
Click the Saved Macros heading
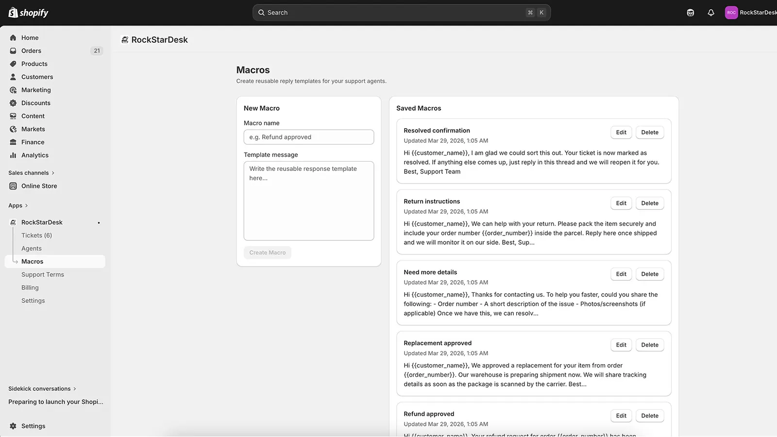[x=419, y=109]
